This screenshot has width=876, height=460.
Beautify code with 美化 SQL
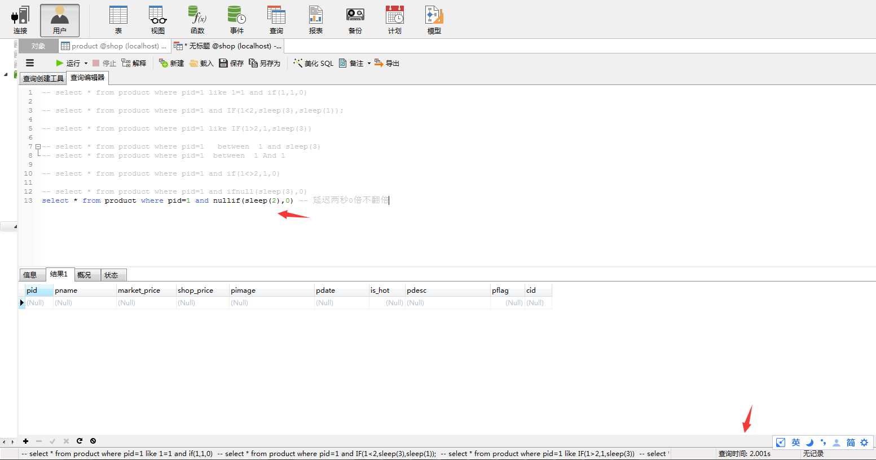click(x=313, y=63)
